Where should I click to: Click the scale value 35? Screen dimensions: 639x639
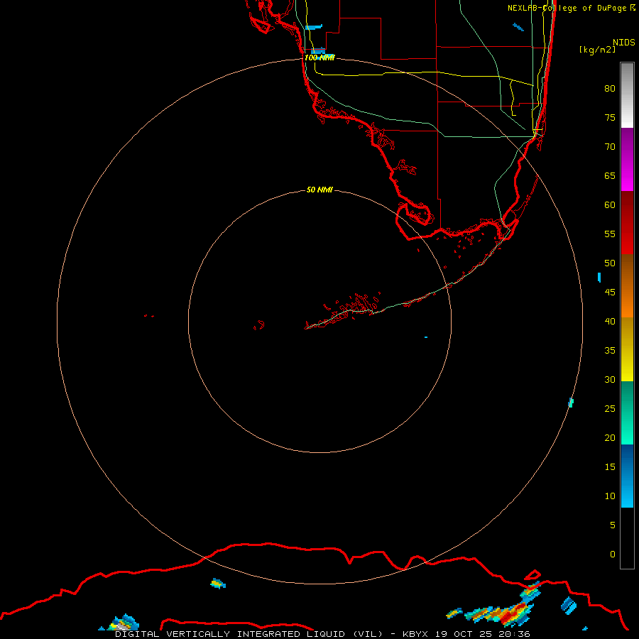tap(610, 351)
